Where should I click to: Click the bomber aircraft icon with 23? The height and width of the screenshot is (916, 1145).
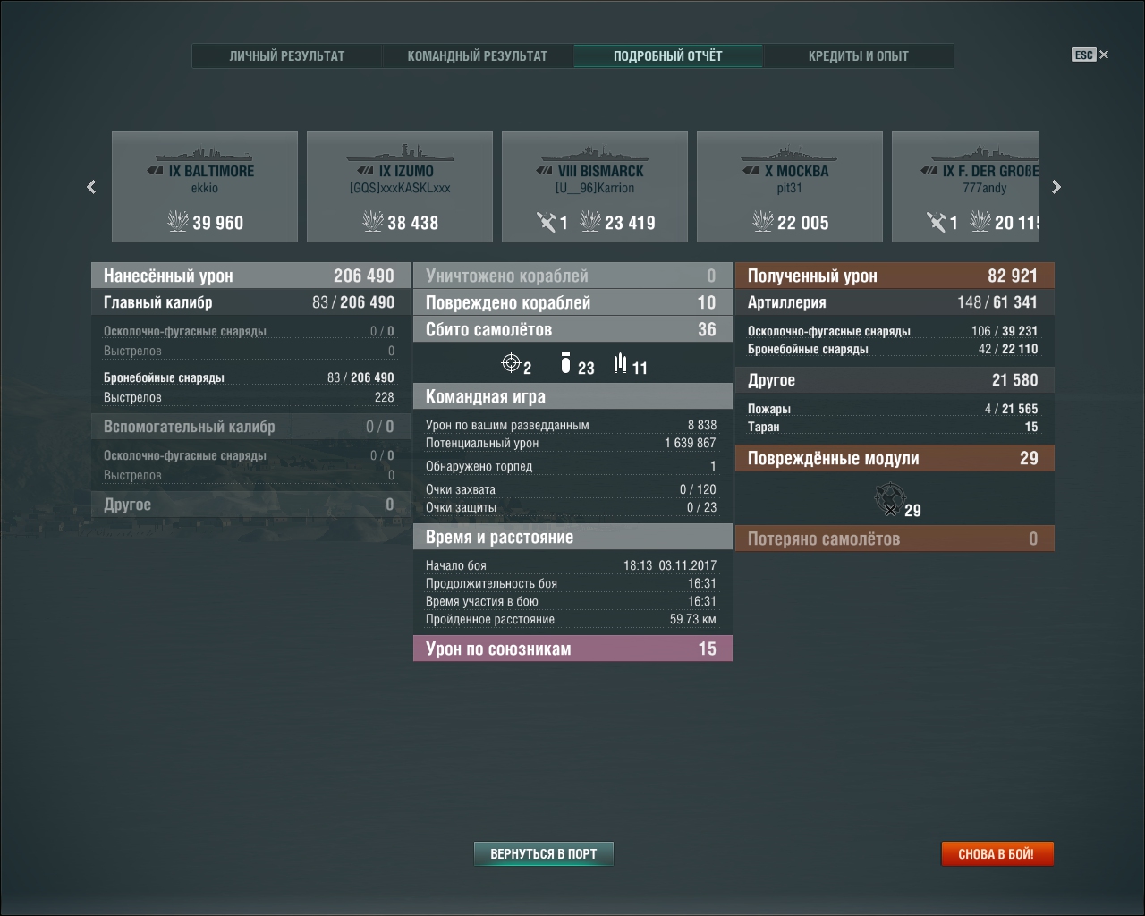[x=565, y=362]
